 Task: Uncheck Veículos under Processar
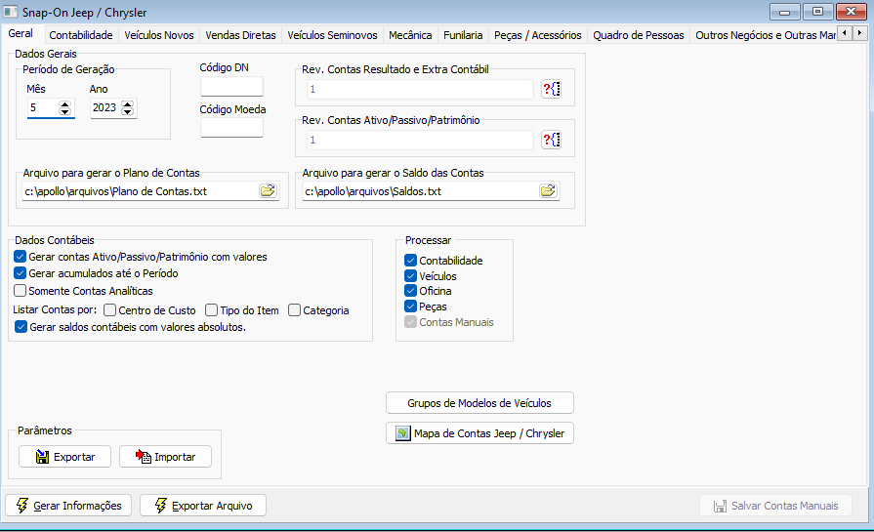coord(411,275)
